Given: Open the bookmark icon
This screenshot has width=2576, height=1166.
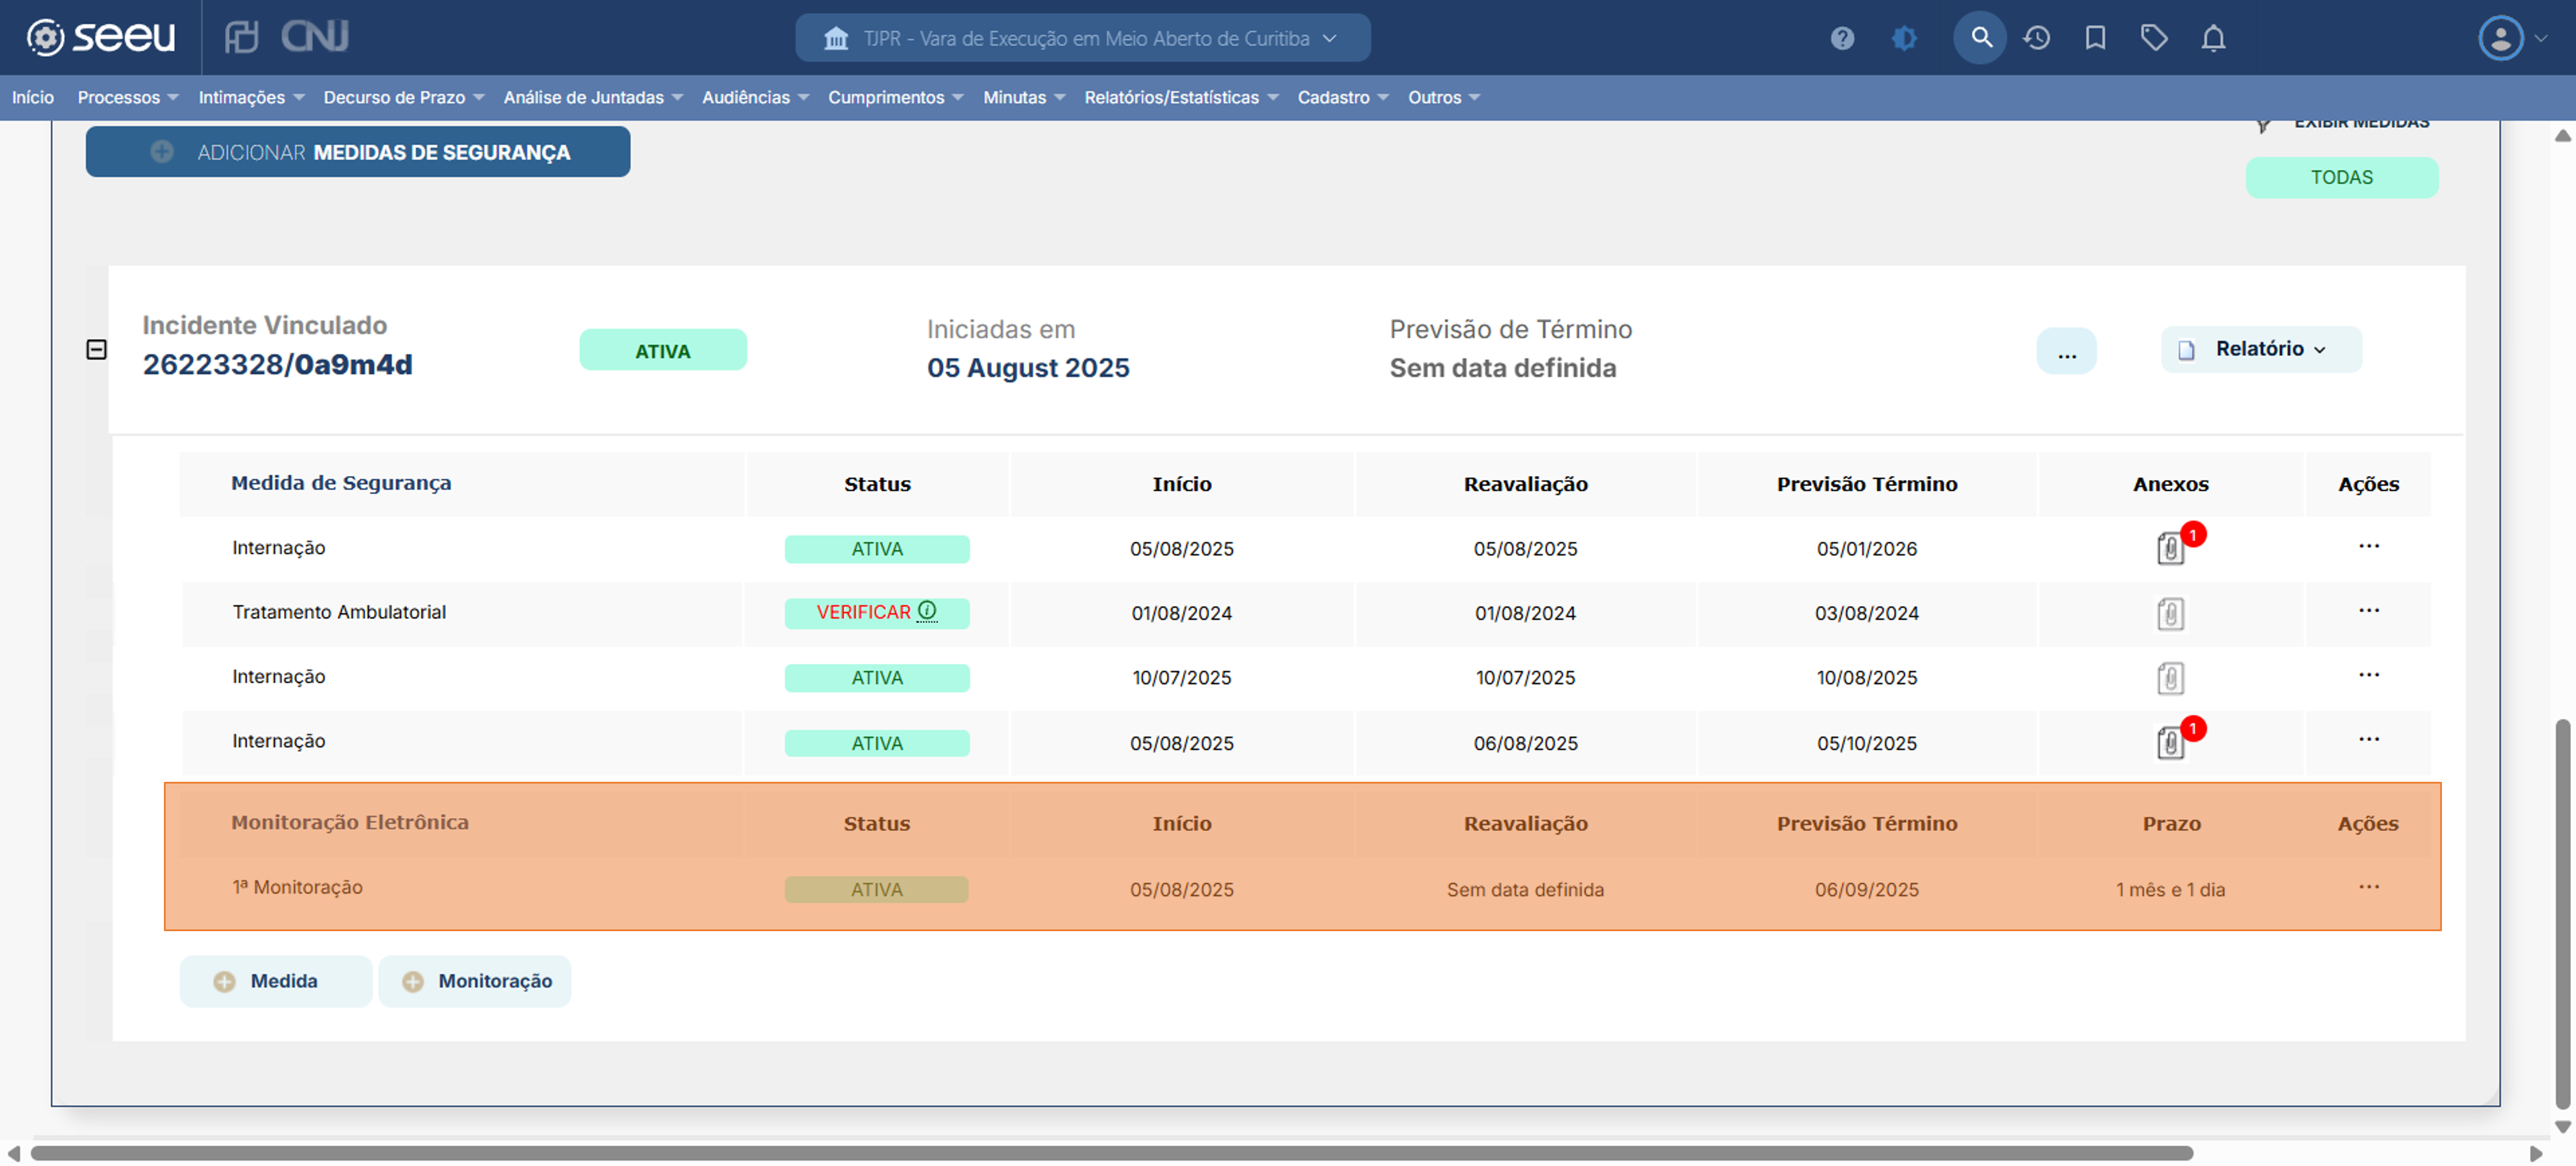Looking at the screenshot, I should click(2095, 38).
